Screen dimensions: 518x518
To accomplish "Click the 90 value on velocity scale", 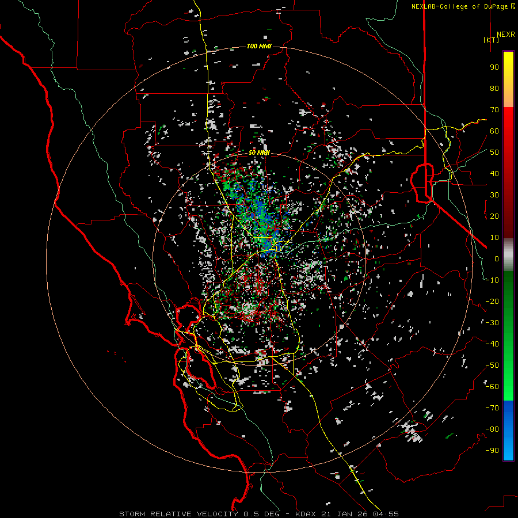I will point(494,67).
